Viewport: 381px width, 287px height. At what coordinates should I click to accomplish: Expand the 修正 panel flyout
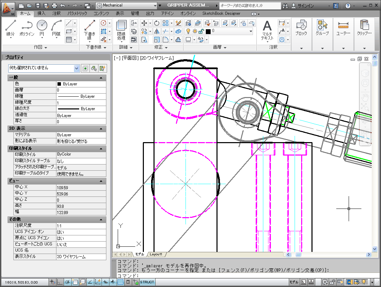point(161,47)
